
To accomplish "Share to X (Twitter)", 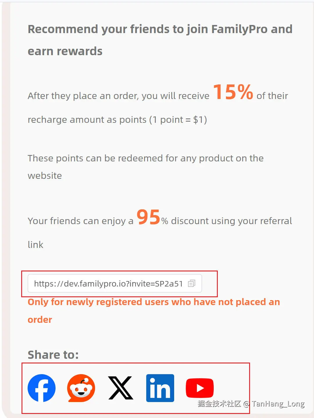I will [x=120, y=388].
